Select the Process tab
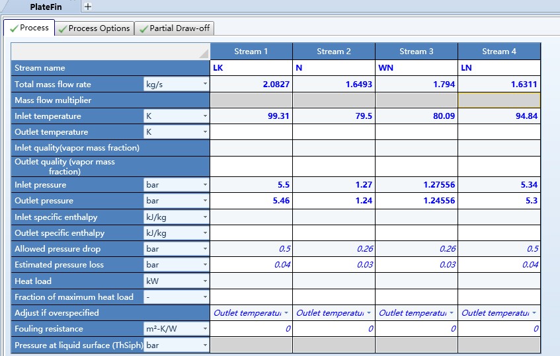The width and height of the screenshot is (560, 356). point(28,28)
